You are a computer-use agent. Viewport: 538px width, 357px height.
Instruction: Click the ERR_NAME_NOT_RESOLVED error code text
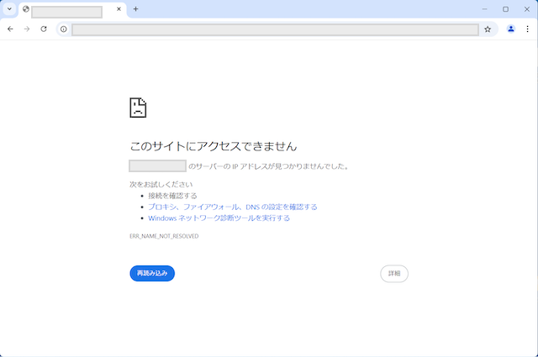164,237
